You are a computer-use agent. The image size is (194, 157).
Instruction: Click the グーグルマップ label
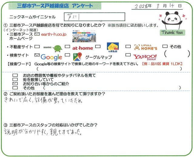pos(99,57)
